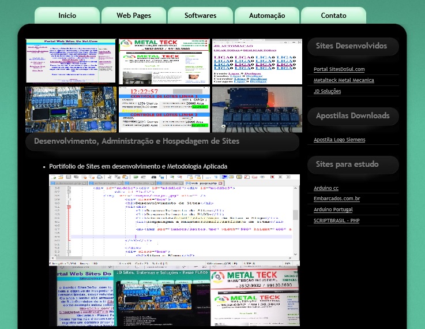Screen dimensions: 425x329
Task: Go to the Softwares tab
Action: pos(200,16)
